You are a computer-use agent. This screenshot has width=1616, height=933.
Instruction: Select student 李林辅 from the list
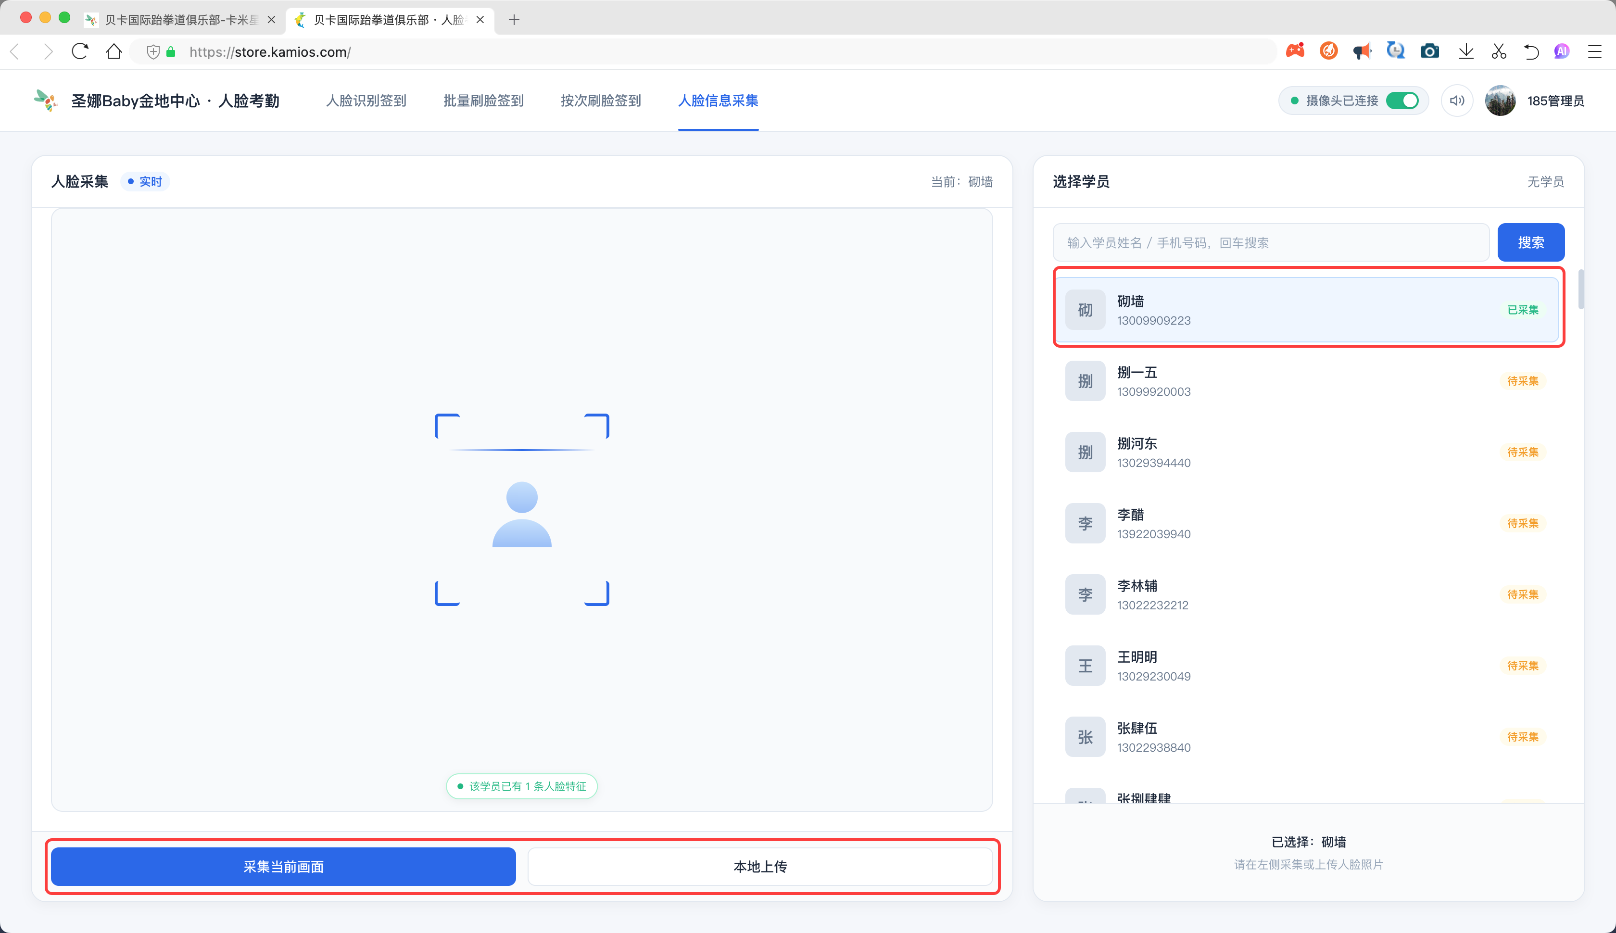[1307, 594]
